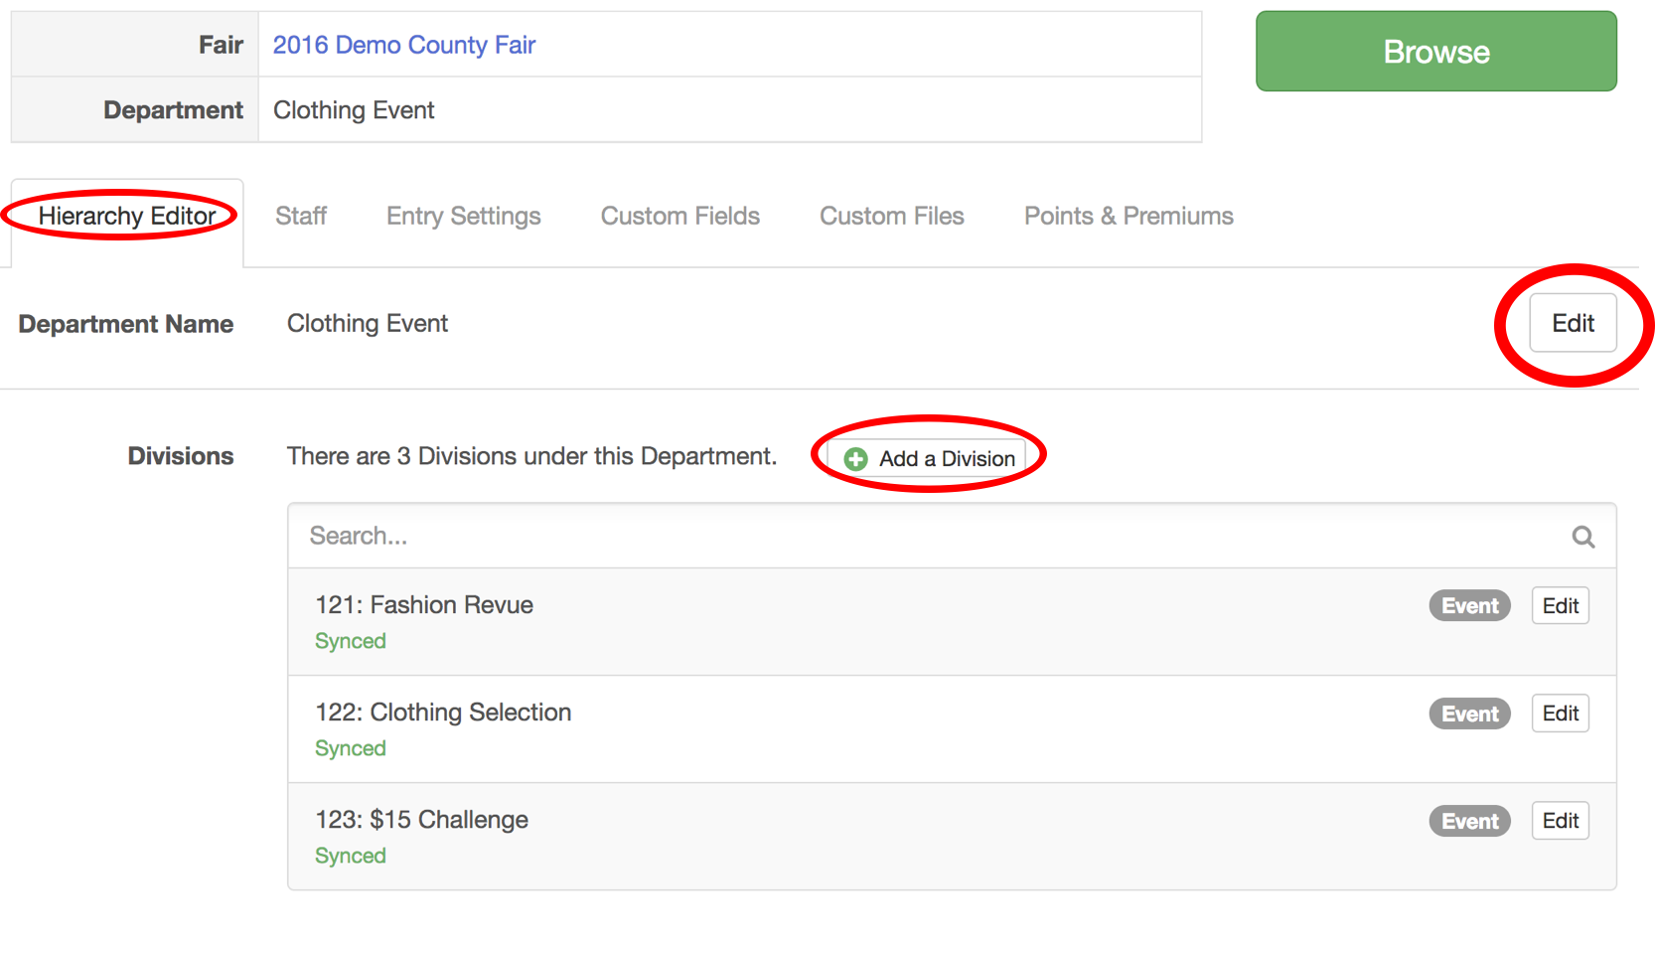Edit the Department Name

1573,323
